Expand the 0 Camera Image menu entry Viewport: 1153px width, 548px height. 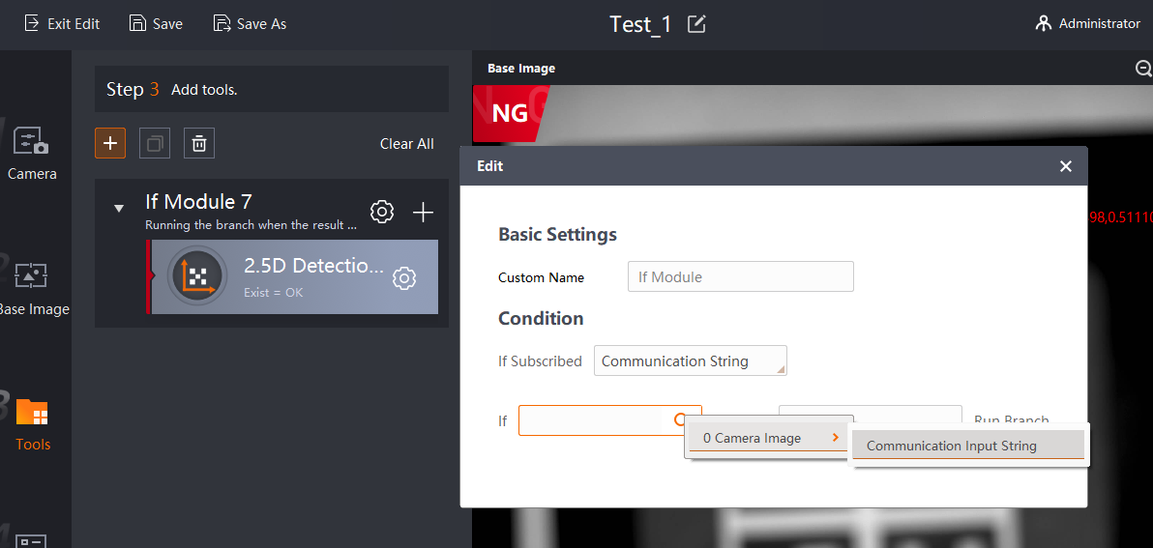click(769, 439)
